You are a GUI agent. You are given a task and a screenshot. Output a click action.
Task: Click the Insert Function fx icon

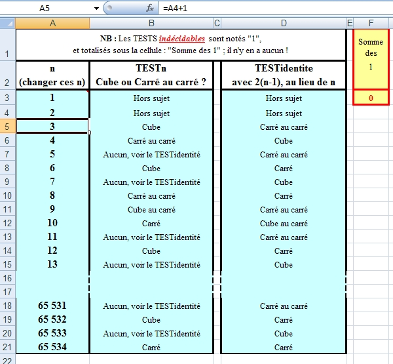(150, 9)
